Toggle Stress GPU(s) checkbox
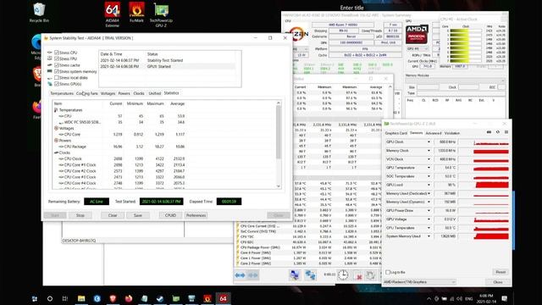The image size is (542, 305). [x=57, y=84]
